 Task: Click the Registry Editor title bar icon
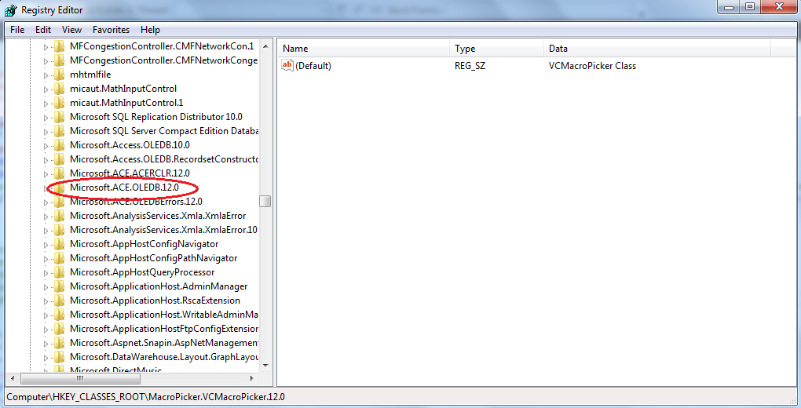pyautogui.click(x=10, y=9)
